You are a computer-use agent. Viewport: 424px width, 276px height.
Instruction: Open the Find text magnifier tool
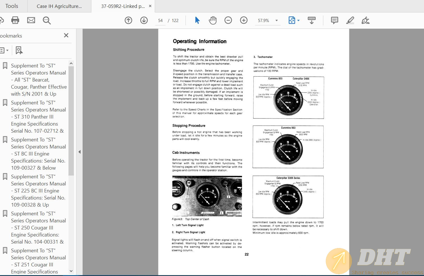(47, 20)
